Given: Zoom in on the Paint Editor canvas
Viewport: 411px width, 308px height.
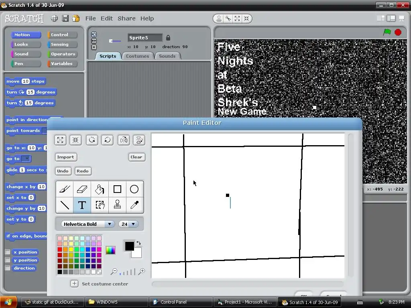Looking at the screenshot, I should [142, 272].
